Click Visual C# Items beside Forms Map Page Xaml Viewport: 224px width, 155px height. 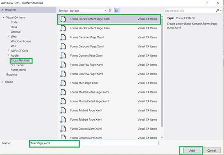pos(147,83)
